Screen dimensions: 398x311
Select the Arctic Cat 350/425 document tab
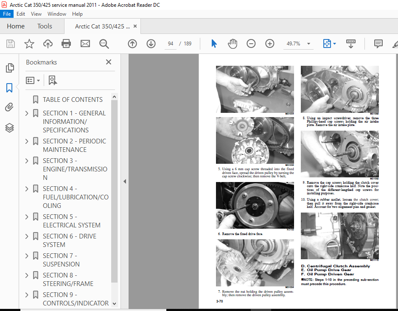tap(102, 26)
